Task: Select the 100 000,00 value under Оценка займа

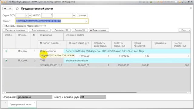Action: [x=79, y=65]
